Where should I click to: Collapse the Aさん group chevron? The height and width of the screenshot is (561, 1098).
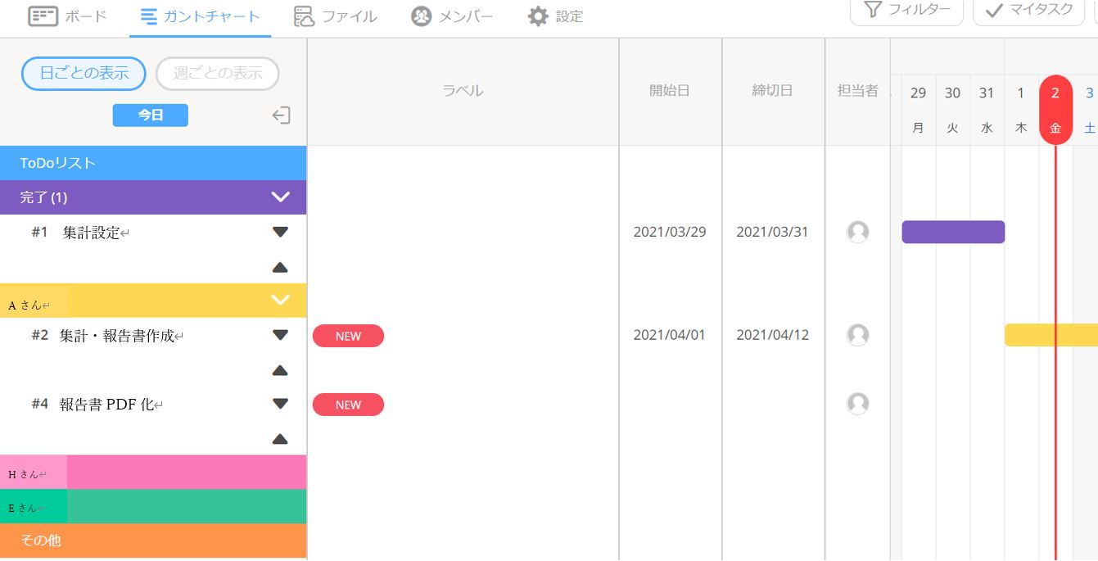coord(281,300)
